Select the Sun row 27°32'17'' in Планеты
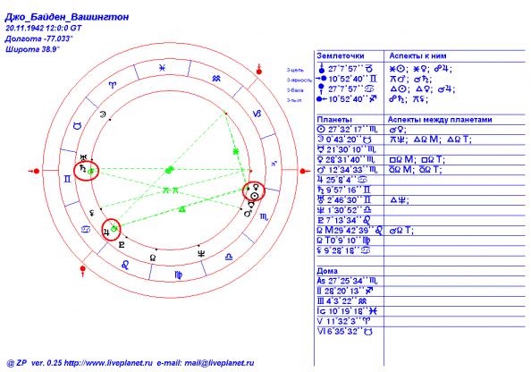Viewport: 531px width, 372px height. point(420,130)
